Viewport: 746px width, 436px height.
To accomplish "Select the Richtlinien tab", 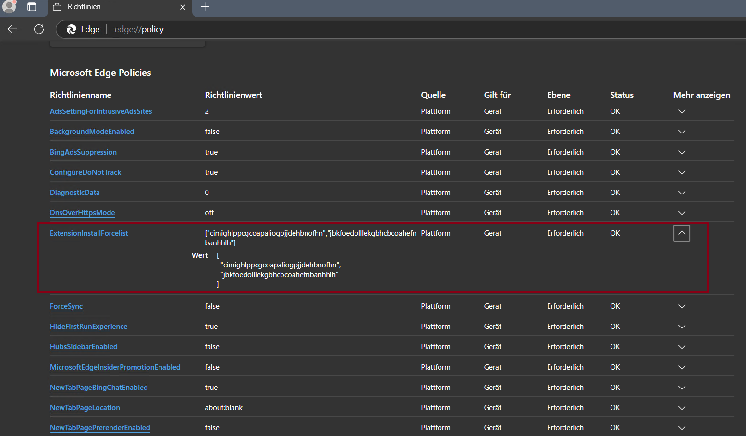I will click(120, 7).
